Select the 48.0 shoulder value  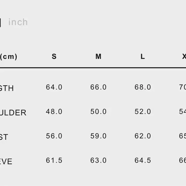pyautogui.click(x=54, y=111)
